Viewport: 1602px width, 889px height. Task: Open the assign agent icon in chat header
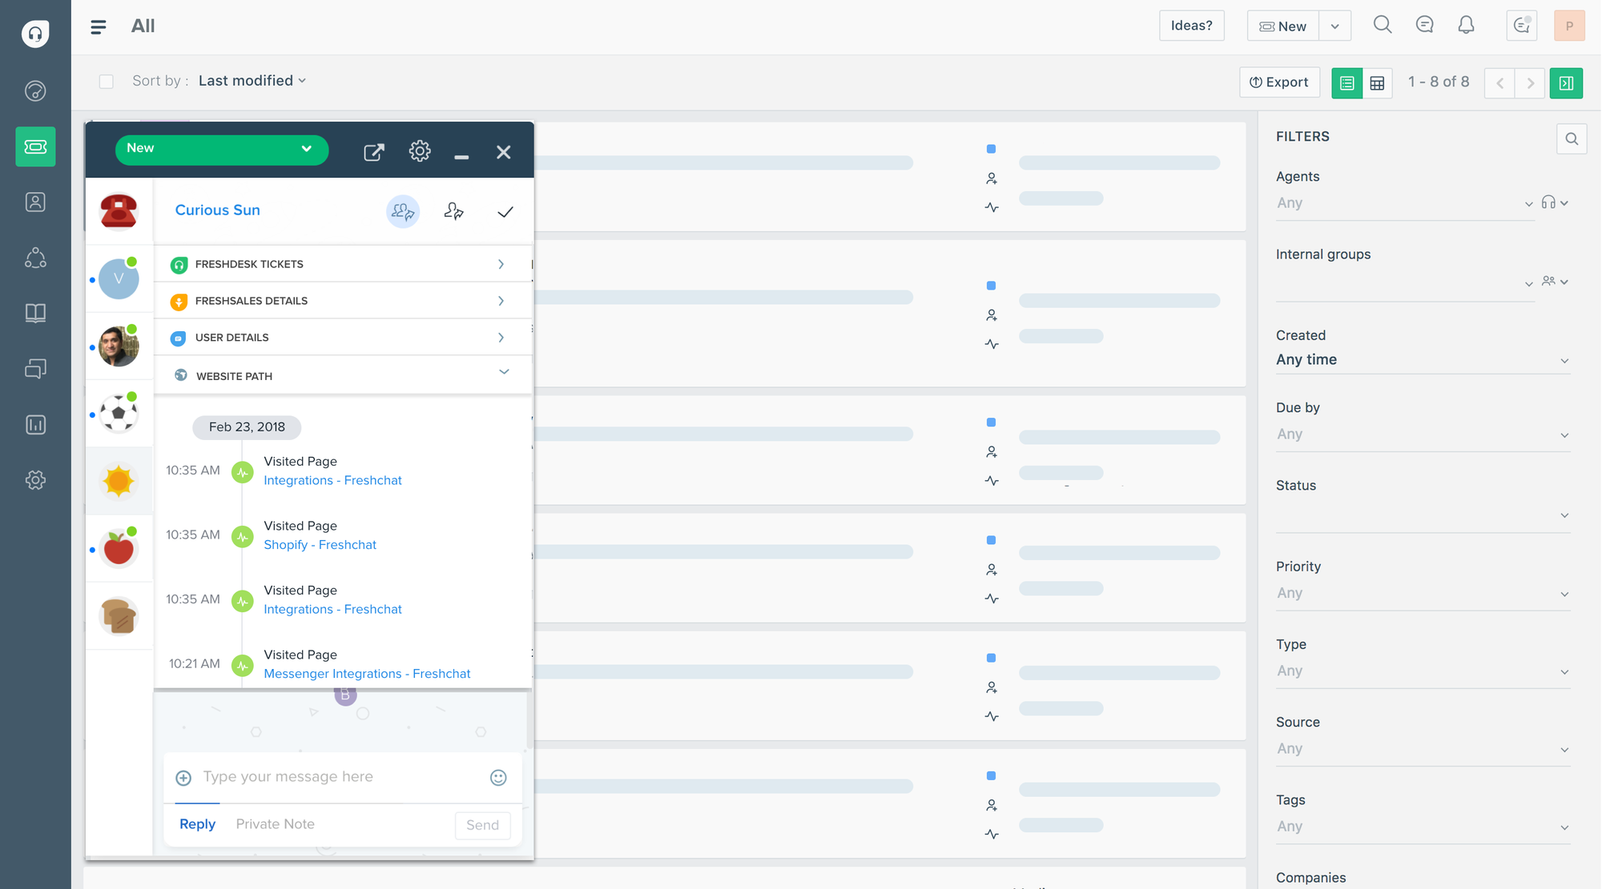[453, 210]
